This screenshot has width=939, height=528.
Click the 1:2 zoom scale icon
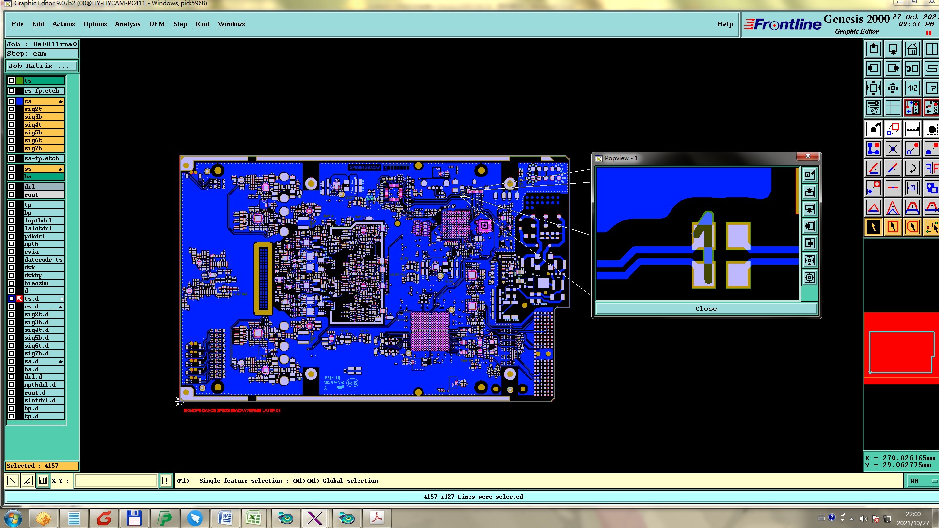tap(912, 88)
